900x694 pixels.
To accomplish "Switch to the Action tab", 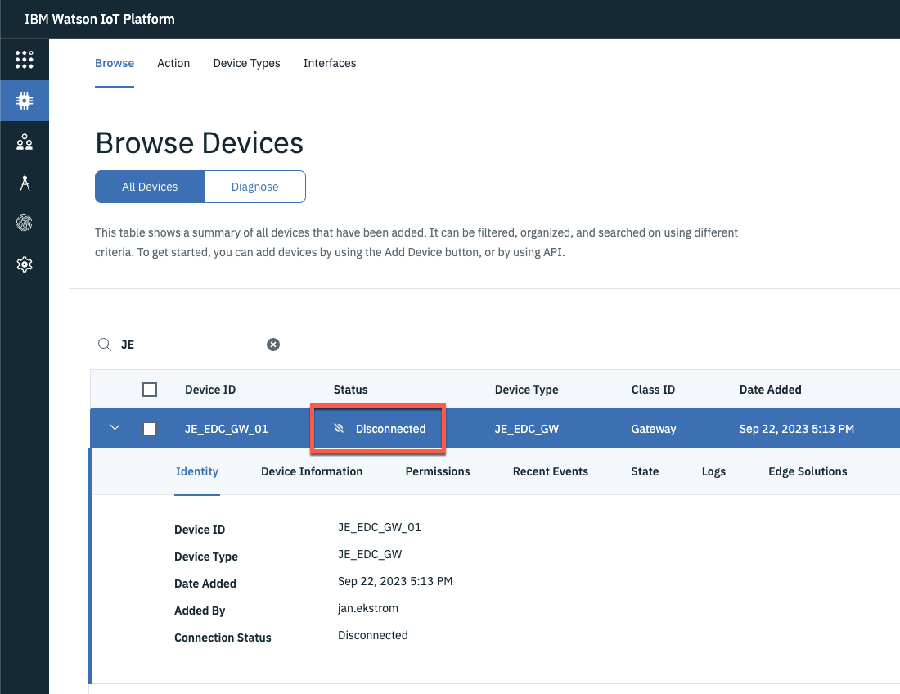I will coord(173,63).
